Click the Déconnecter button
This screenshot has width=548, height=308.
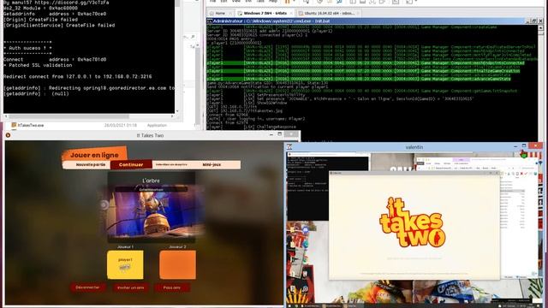point(87,287)
